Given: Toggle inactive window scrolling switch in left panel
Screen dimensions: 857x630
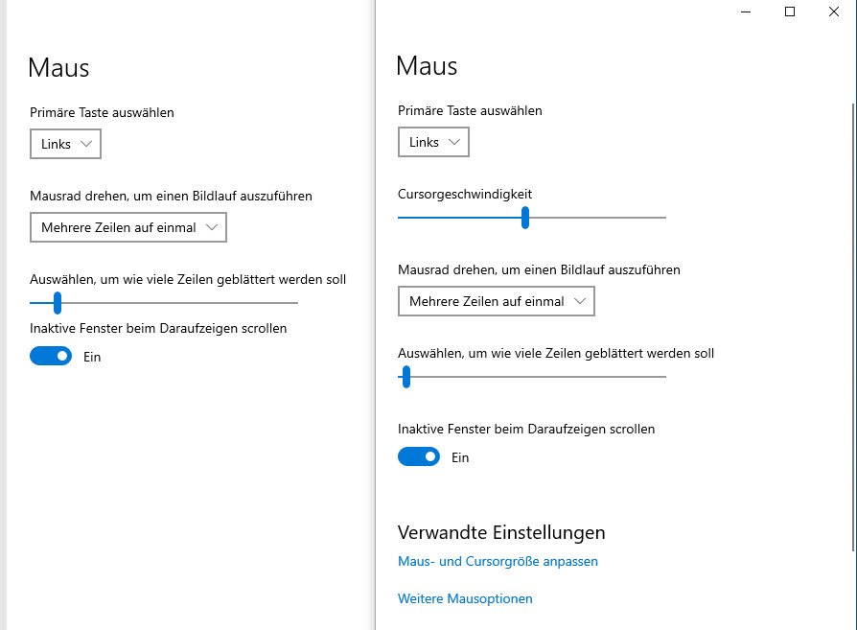Looking at the screenshot, I should click(51, 357).
